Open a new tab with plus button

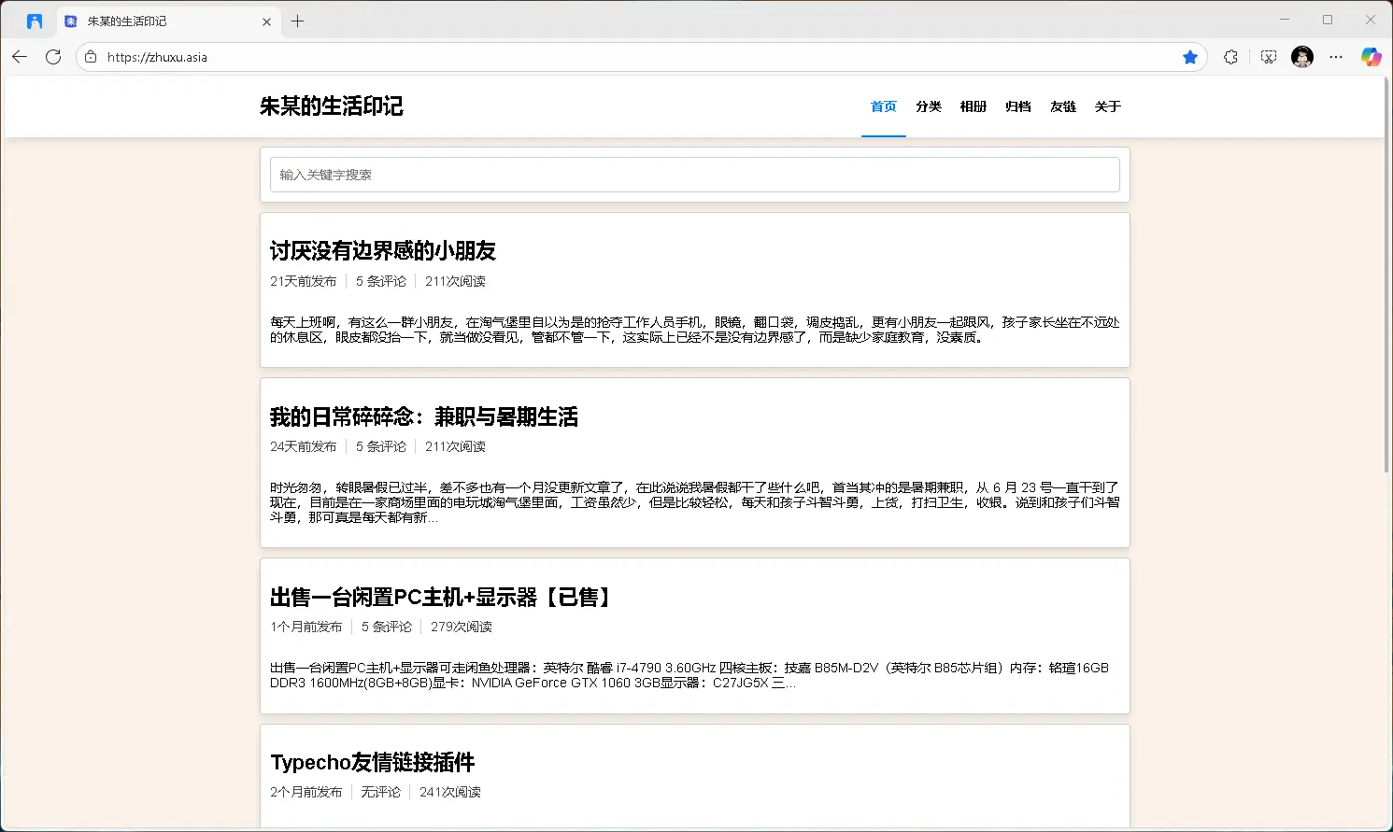(297, 21)
